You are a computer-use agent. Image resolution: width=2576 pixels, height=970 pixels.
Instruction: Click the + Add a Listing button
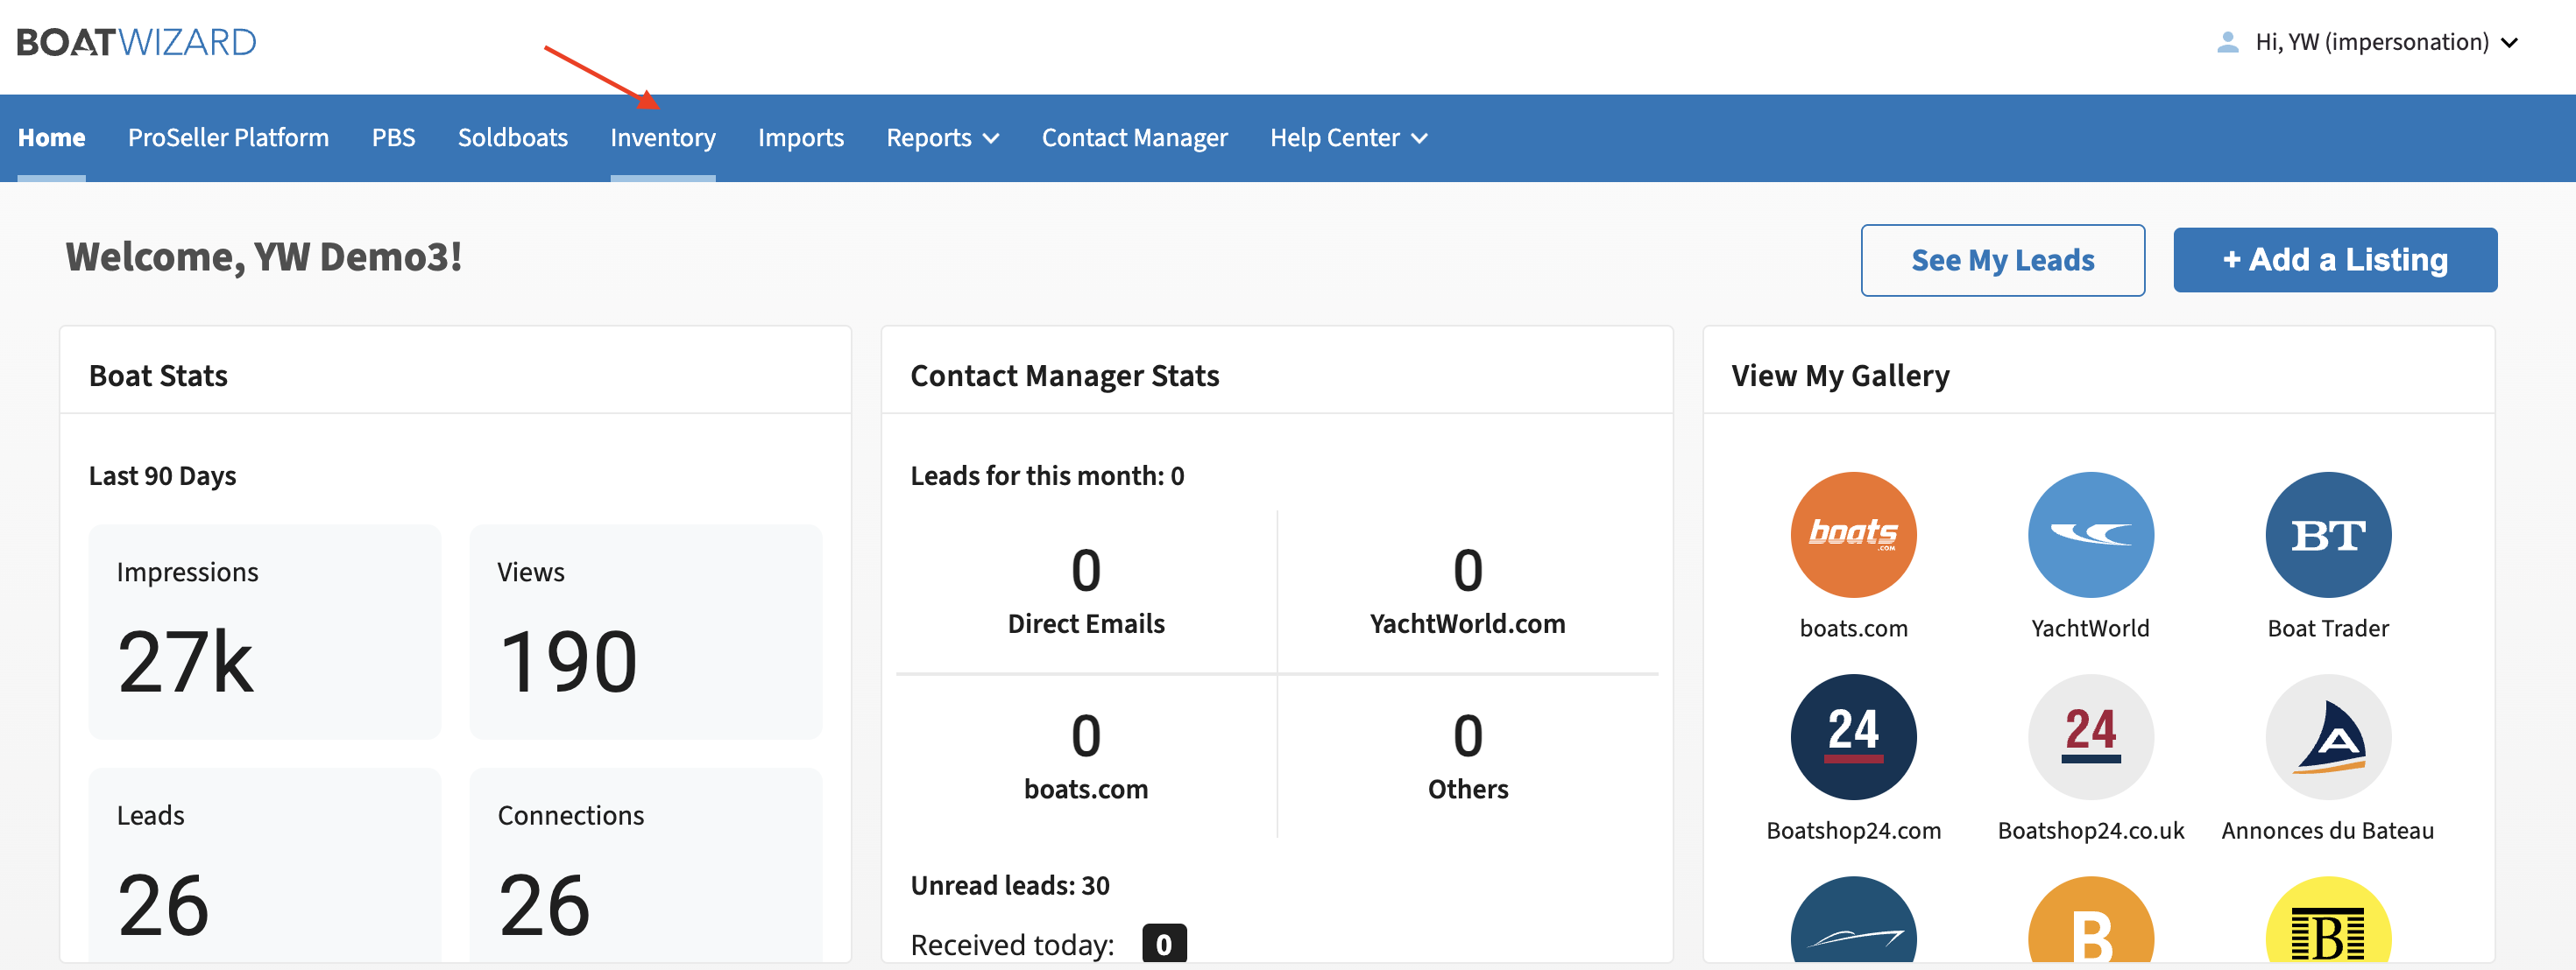(x=2334, y=260)
